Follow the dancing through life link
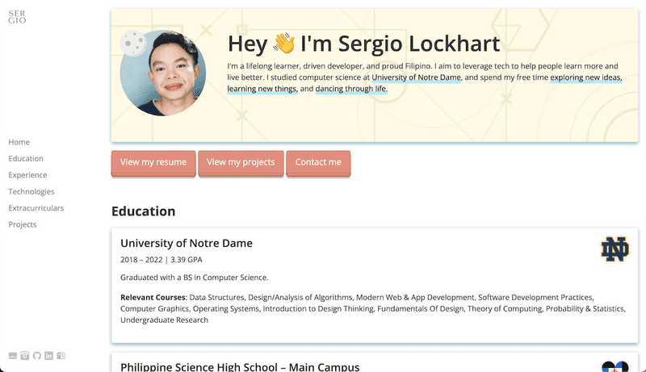 pos(351,89)
